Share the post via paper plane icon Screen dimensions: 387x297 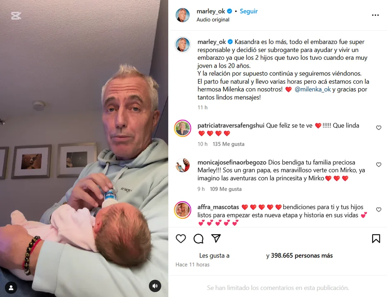pos(216,238)
